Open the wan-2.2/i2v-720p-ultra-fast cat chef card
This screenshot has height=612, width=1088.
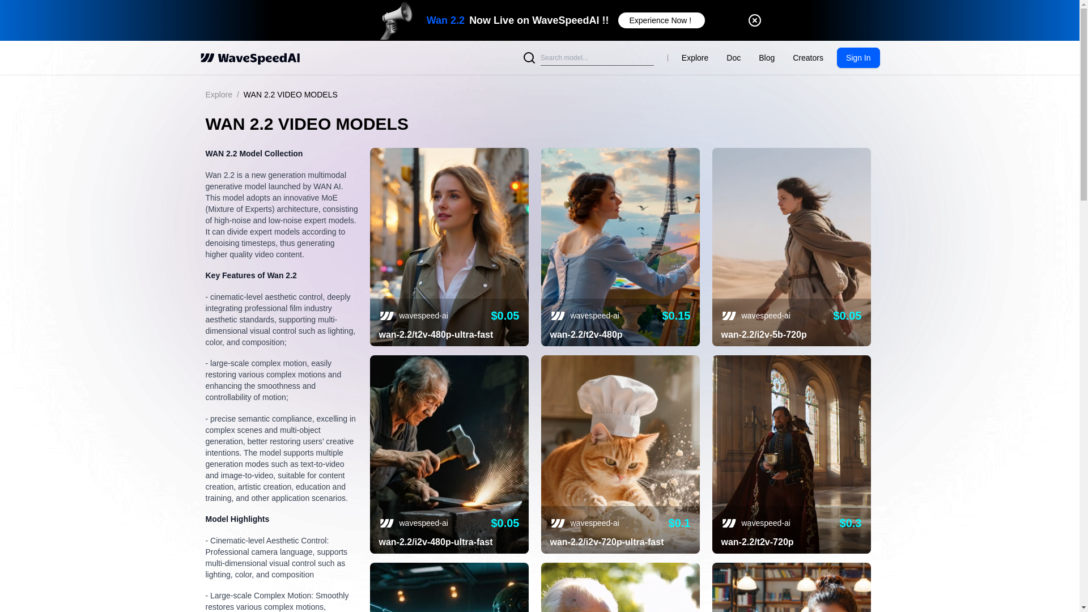tap(620, 454)
